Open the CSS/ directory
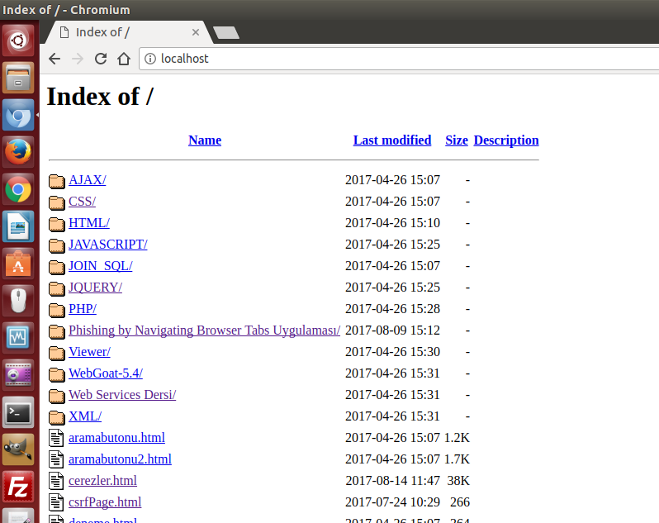Screen dimensions: 659x523 click(82, 202)
